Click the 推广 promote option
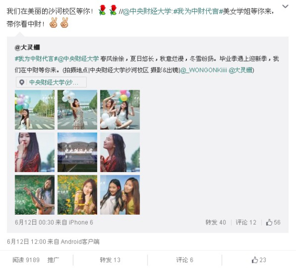The image size is (296, 268). (53, 260)
